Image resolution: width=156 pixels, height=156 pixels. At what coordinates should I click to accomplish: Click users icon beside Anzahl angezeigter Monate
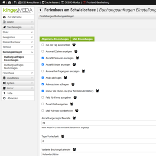coord(74,118)
